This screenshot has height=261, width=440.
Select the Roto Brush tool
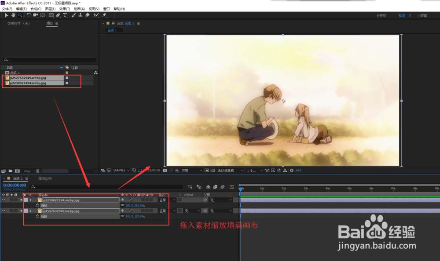pyautogui.click(x=96, y=15)
